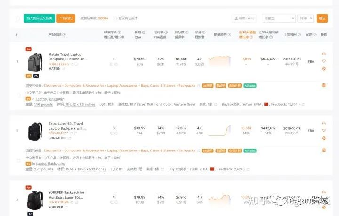The width and height of the screenshot is (339, 216).
Task: Click the Alibaba tag on the SHRRADOO row
Action: click(x=250, y=150)
